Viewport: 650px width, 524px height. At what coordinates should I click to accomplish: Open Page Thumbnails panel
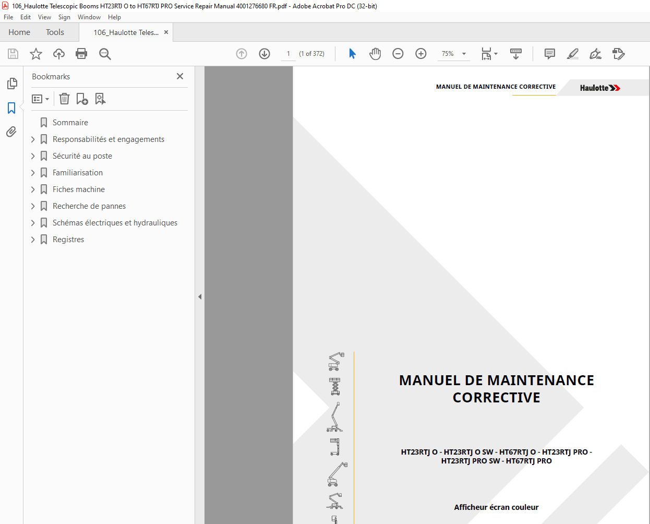(x=11, y=84)
